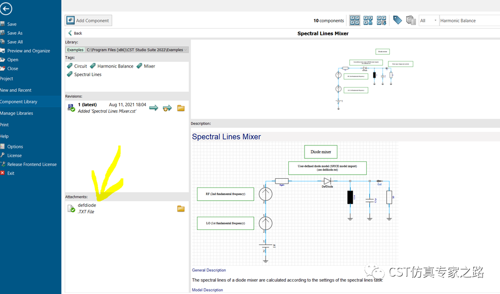500x294 pixels.
Task: Click the License entry
Action: click(x=14, y=155)
